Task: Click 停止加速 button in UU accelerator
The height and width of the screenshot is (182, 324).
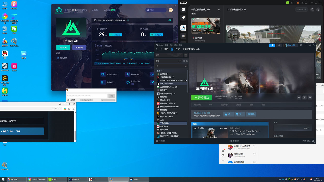Action: pos(79,48)
